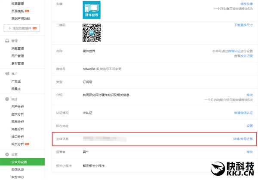Click the 帐号迁移 link
This screenshot has height=180, width=258.
[x=246, y=139]
